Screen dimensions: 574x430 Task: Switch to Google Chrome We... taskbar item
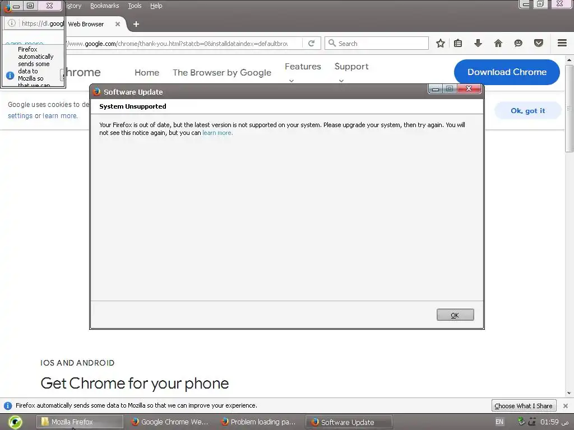170,422
